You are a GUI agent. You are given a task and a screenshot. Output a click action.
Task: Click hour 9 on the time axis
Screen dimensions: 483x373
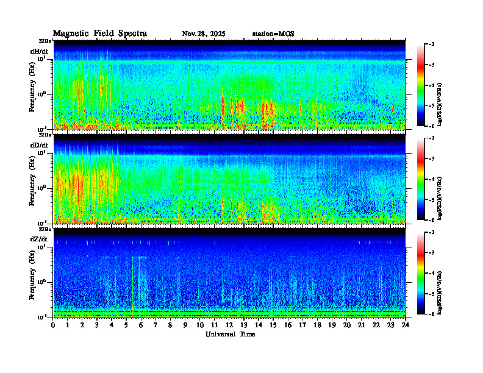(x=185, y=325)
